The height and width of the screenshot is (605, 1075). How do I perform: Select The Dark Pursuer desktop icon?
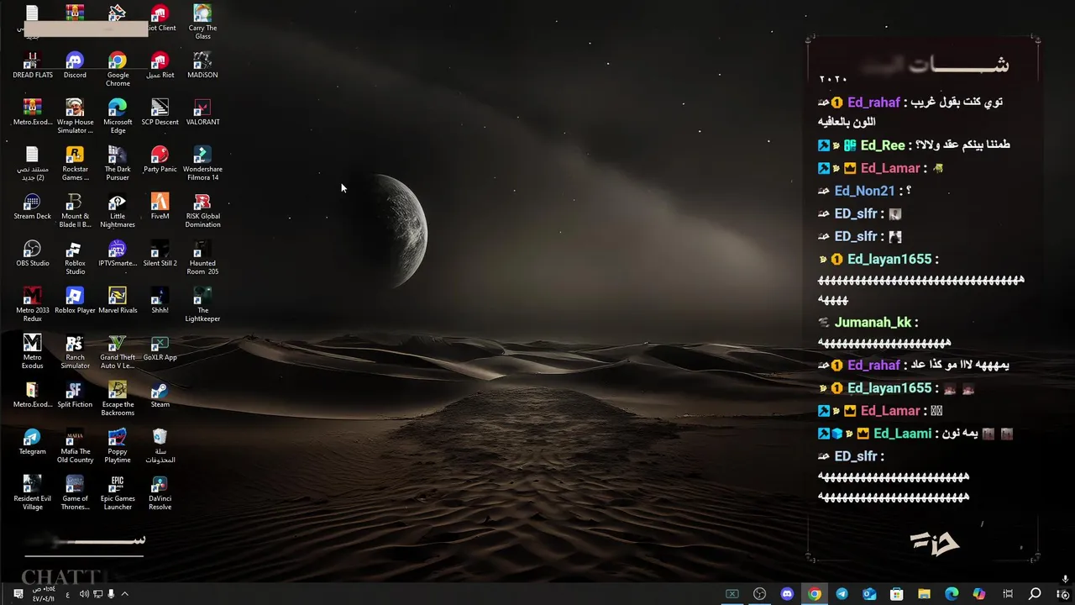(118, 163)
